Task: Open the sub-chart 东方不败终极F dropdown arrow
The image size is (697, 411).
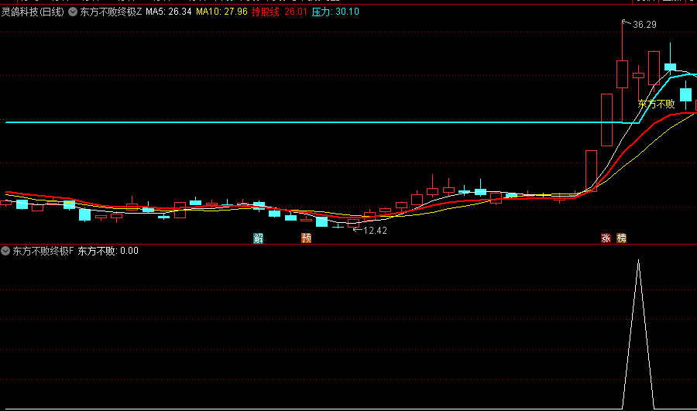Action: point(5,251)
